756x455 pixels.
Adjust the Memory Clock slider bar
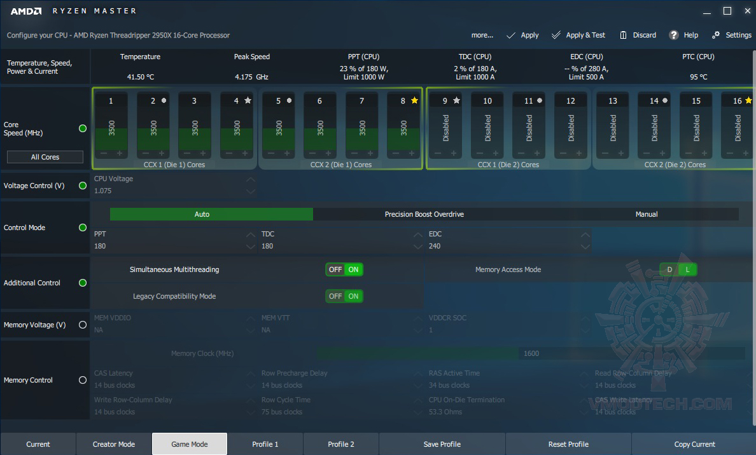pos(531,353)
